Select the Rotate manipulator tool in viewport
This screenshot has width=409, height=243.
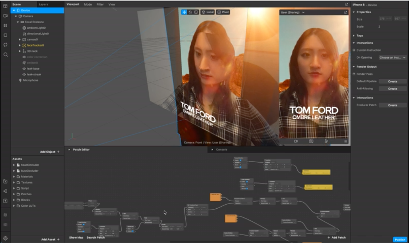190,12
